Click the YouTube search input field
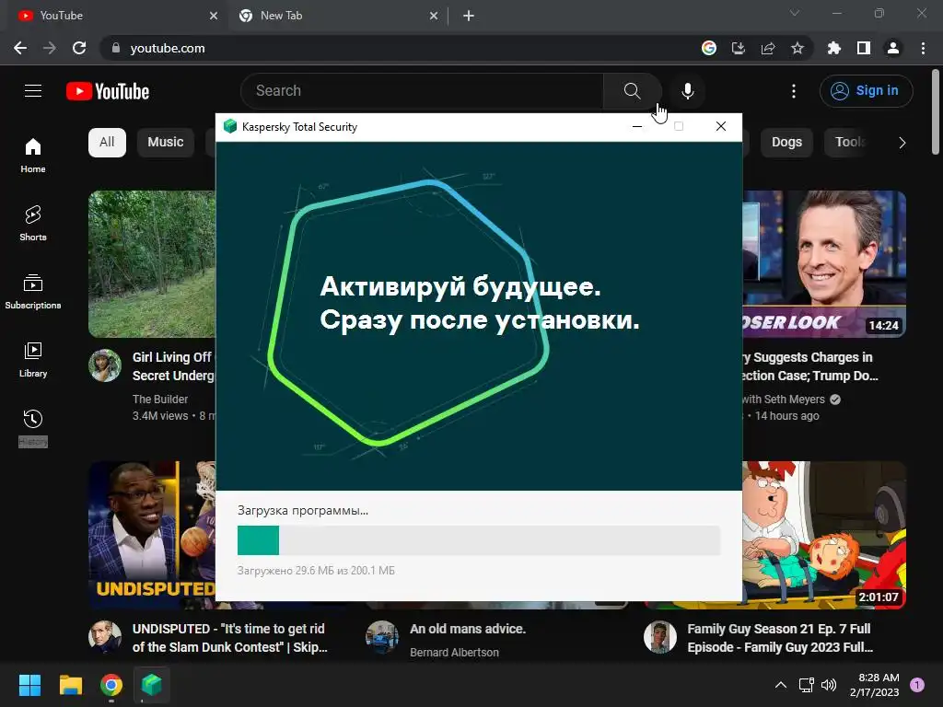Image resolution: width=943 pixels, height=707 pixels. 422,91
